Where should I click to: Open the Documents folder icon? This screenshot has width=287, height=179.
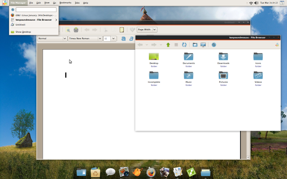pyautogui.click(x=188, y=56)
